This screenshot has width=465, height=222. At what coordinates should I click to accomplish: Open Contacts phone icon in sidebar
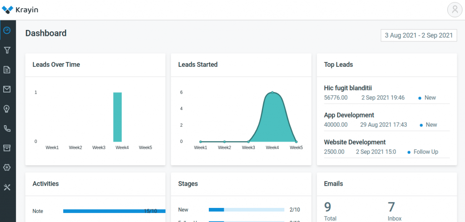(x=7, y=128)
